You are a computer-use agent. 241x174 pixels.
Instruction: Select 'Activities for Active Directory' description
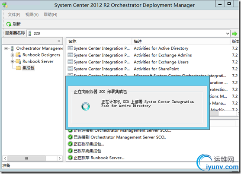click(x=161, y=48)
